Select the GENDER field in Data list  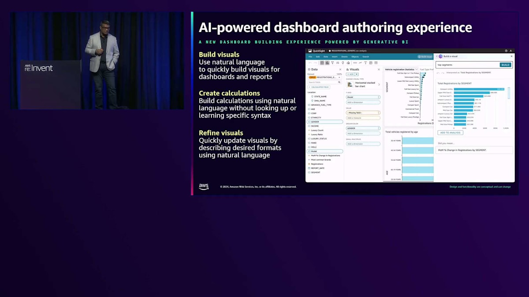point(324,122)
